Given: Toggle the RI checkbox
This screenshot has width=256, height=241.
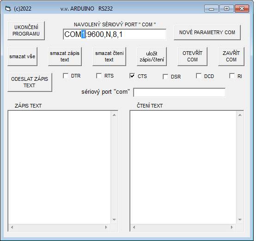Looking at the screenshot, I should point(232,76).
